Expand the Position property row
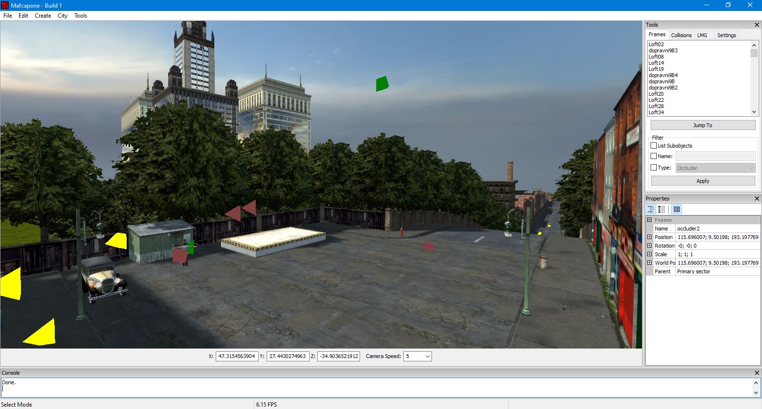This screenshot has height=409, width=762. (x=649, y=237)
